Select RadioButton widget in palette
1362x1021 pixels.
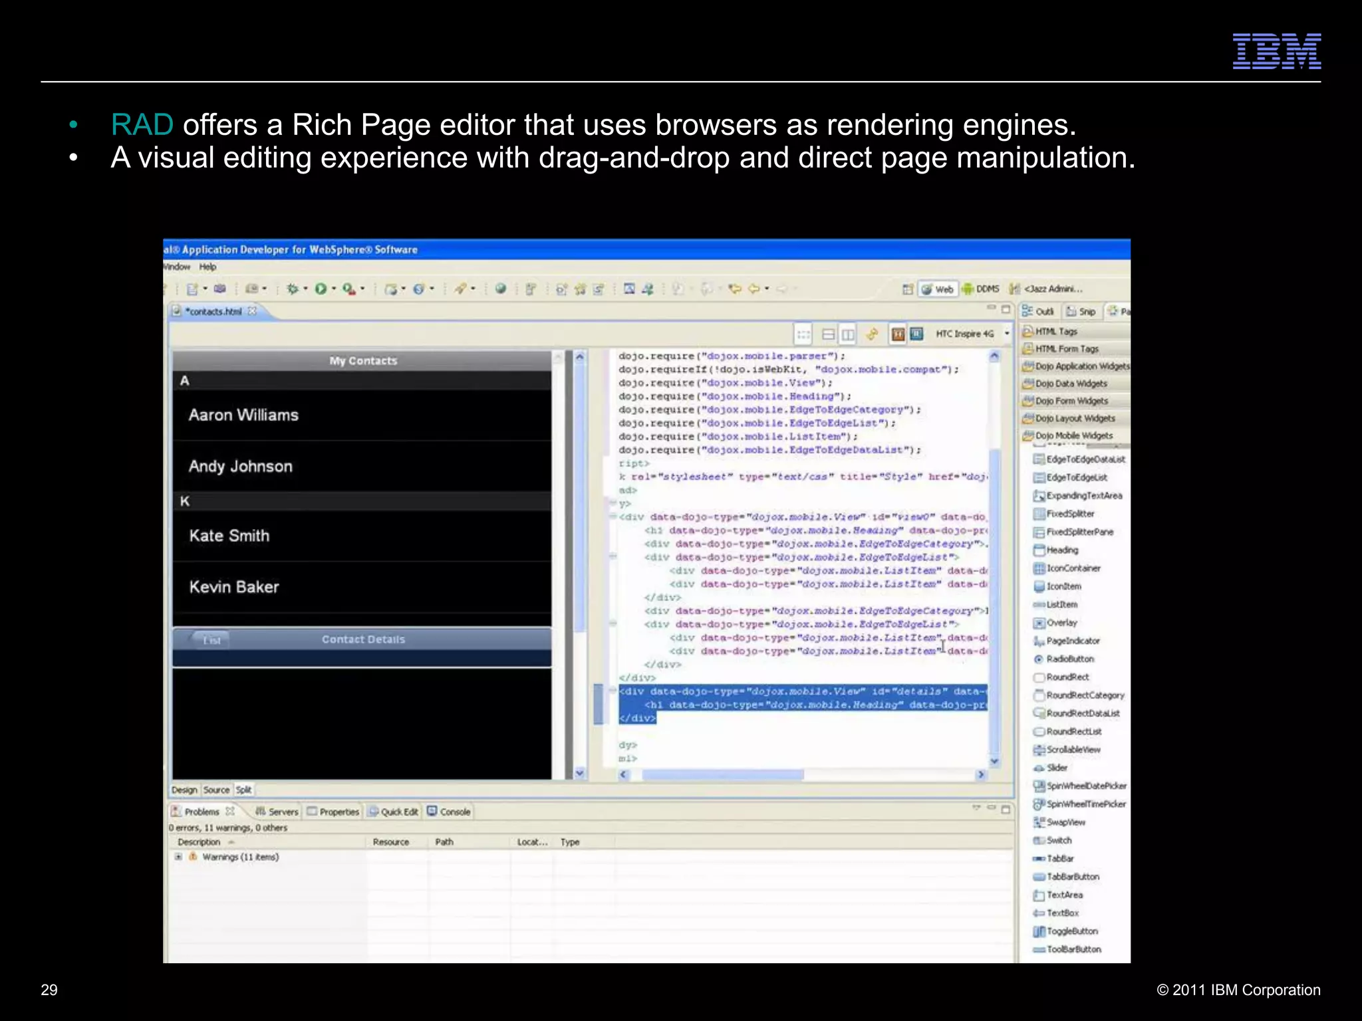pyautogui.click(x=1063, y=659)
